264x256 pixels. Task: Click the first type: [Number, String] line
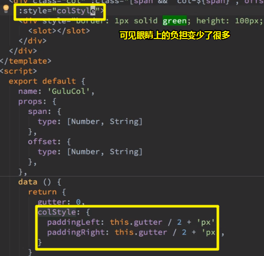pos(90,122)
